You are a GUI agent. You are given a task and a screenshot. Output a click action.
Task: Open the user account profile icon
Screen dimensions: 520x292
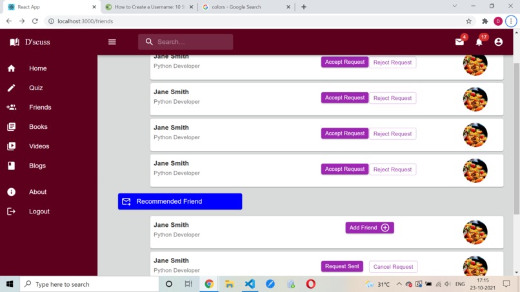point(498,42)
